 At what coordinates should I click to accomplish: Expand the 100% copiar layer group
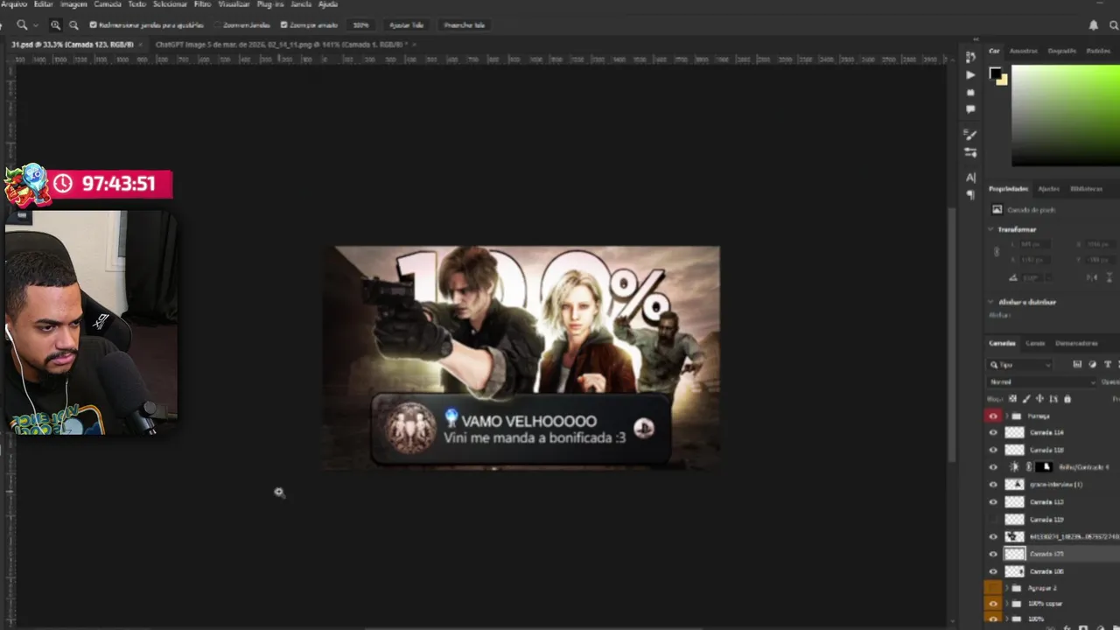click(x=1007, y=604)
